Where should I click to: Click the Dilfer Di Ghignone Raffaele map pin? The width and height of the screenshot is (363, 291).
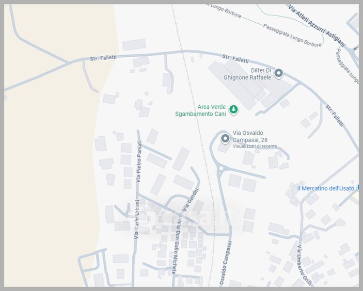click(279, 74)
